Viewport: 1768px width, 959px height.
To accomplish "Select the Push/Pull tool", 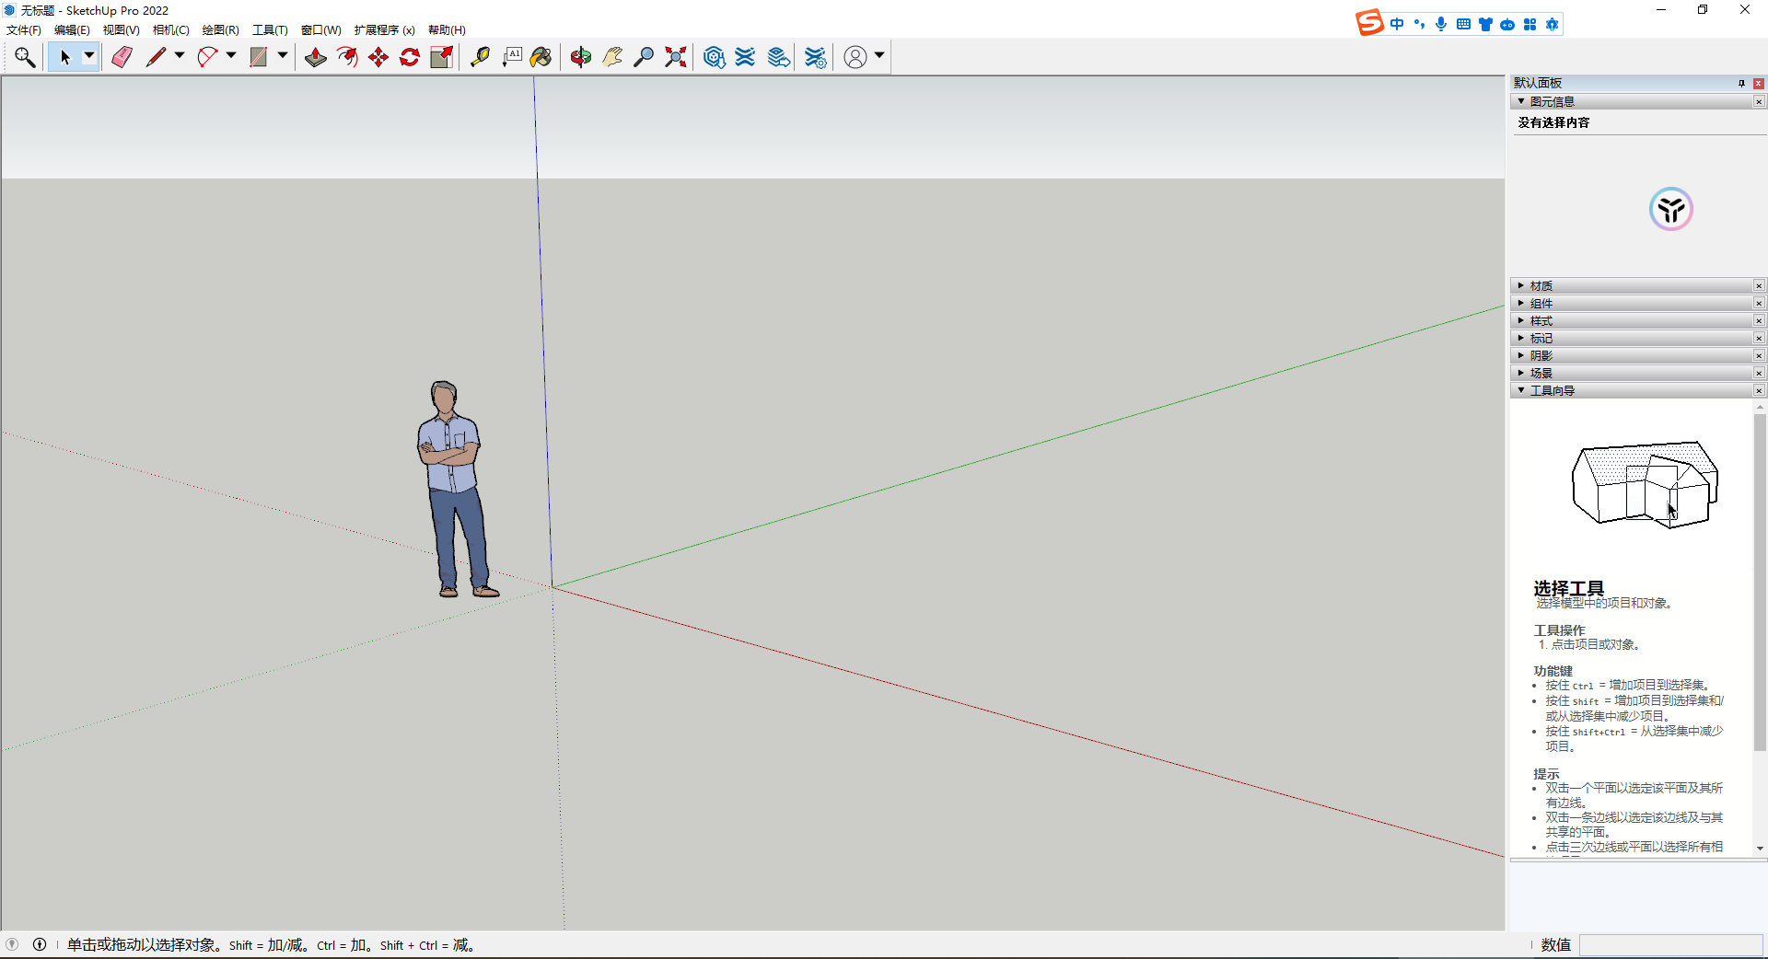I will coord(315,57).
